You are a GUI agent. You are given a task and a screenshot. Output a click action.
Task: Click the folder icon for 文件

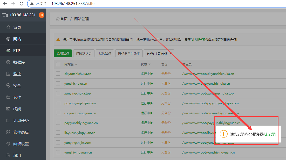pos(8,97)
